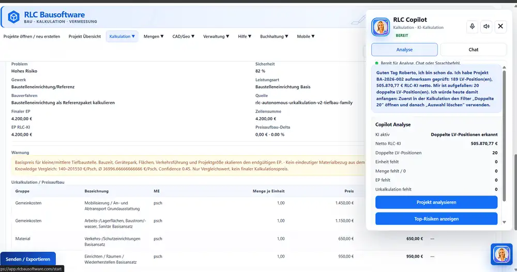Click the Senden / Exportieren button

[x=28, y=259]
